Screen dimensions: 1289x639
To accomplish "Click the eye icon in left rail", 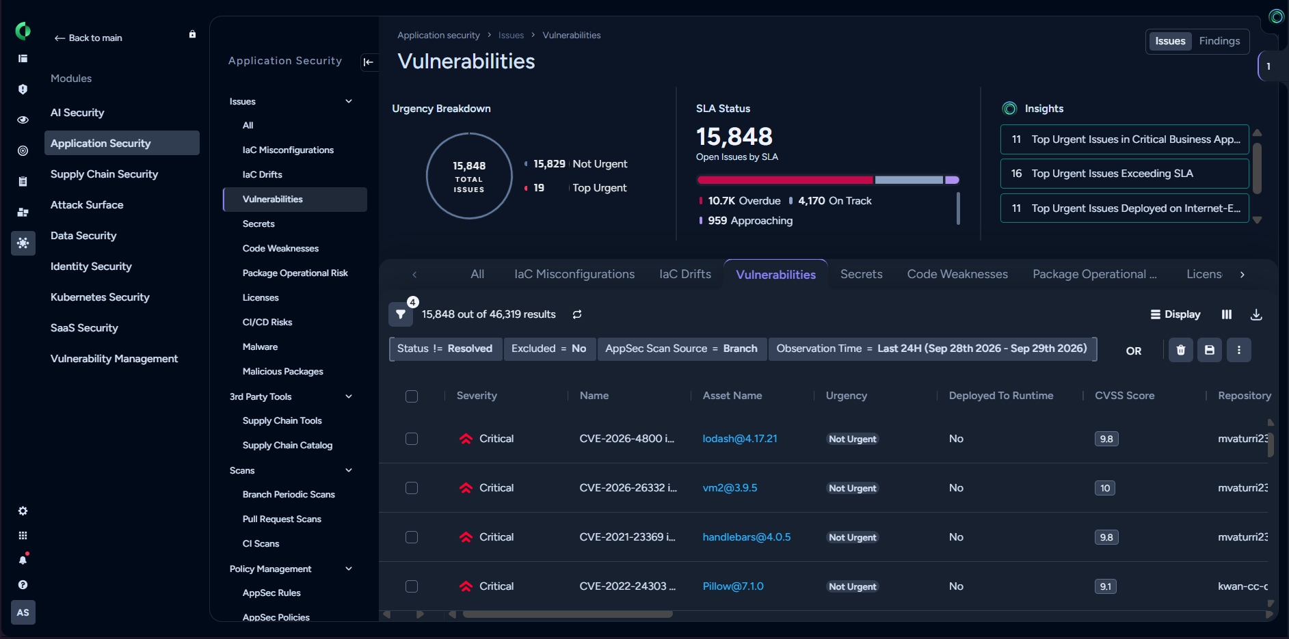I will pos(23,120).
